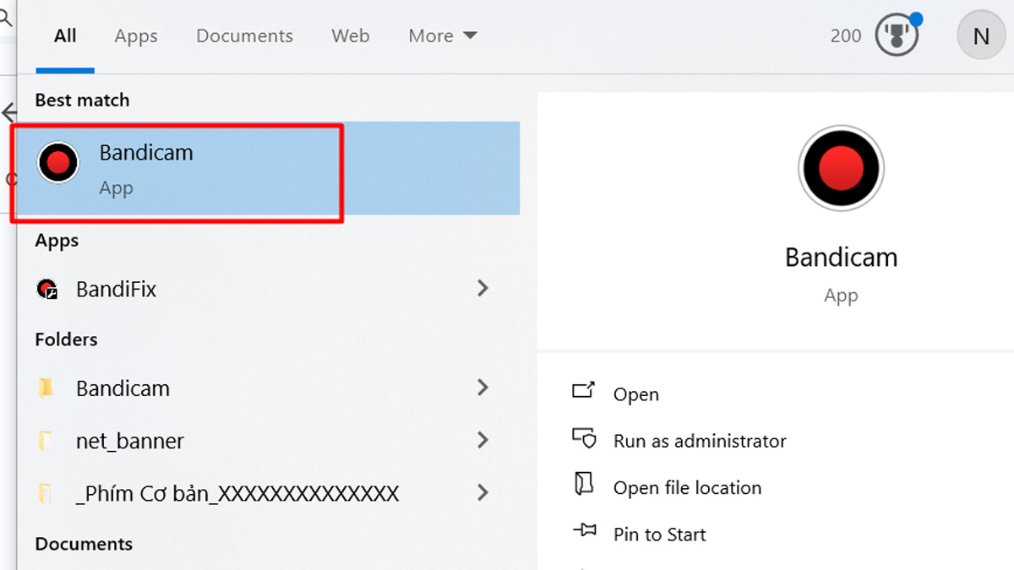Expand BandiFix result options chevron
1014x570 pixels.
(x=482, y=288)
